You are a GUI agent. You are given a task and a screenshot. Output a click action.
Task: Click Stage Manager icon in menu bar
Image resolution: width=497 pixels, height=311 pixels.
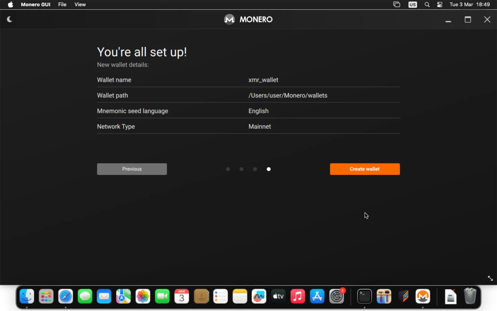click(x=397, y=4)
